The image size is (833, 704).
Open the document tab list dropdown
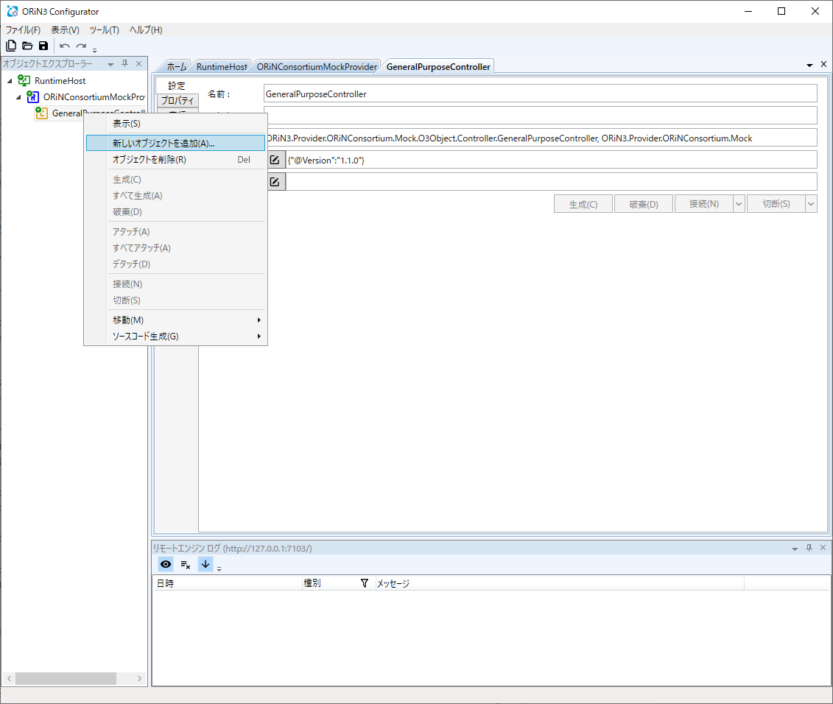click(x=809, y=66)
